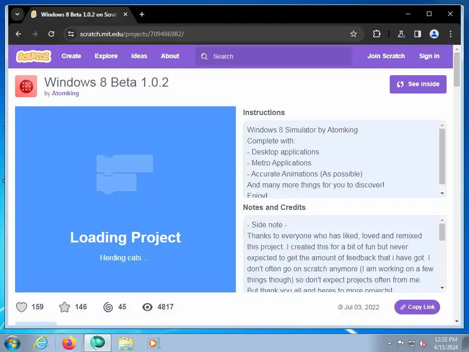Click the search magnifier icon
469x352 pixels.
(x=204, y=56)
